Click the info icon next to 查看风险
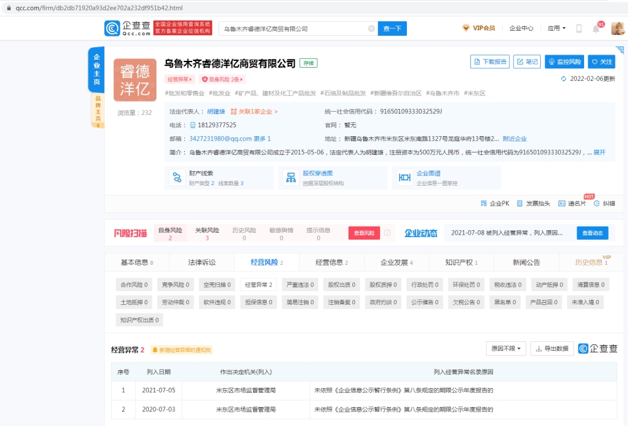This screenshot has height=426, width=628. click(387, 233)
